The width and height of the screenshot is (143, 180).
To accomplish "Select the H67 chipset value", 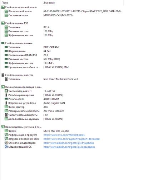I will pos(46,115).
